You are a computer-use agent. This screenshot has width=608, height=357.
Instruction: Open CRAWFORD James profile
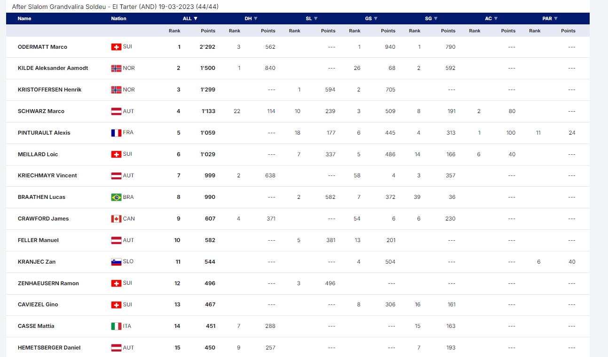[x=43, y=219]
